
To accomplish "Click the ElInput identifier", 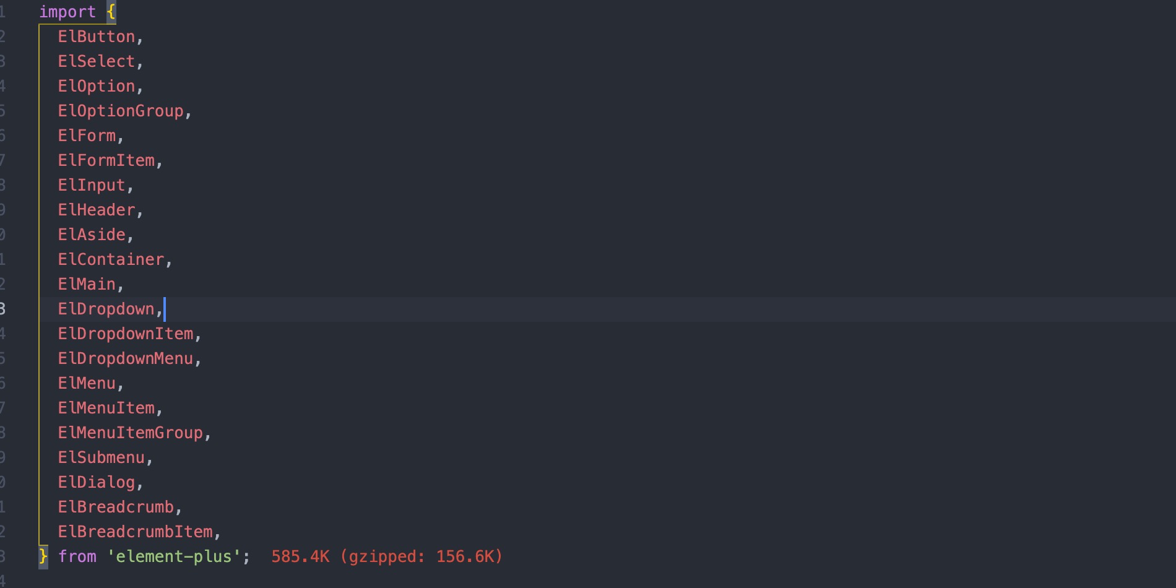I will tap(92, 185).
